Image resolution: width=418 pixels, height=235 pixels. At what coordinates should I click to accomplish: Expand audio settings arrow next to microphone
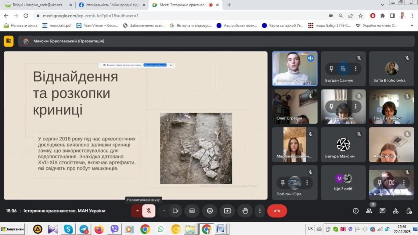coord(137,211)
